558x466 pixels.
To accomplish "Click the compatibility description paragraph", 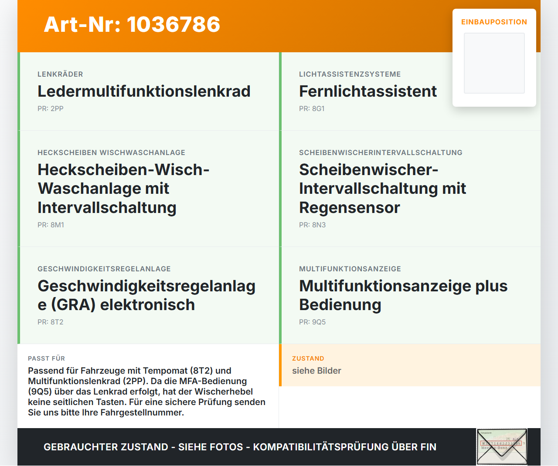I will (146, 392).
